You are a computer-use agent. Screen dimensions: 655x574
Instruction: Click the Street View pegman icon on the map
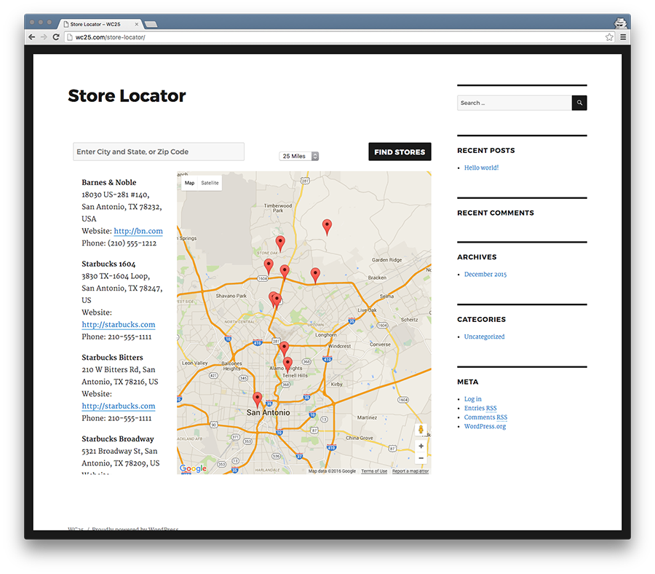421,430
